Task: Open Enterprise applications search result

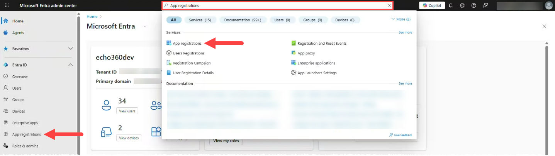Action: (316, 63)
